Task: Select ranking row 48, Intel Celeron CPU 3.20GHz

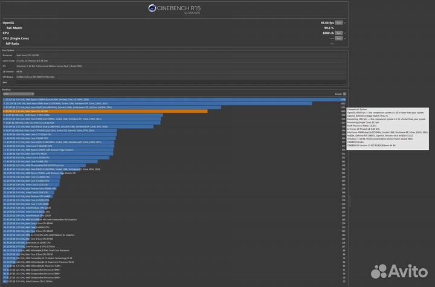Action: [x=174, y=282]
